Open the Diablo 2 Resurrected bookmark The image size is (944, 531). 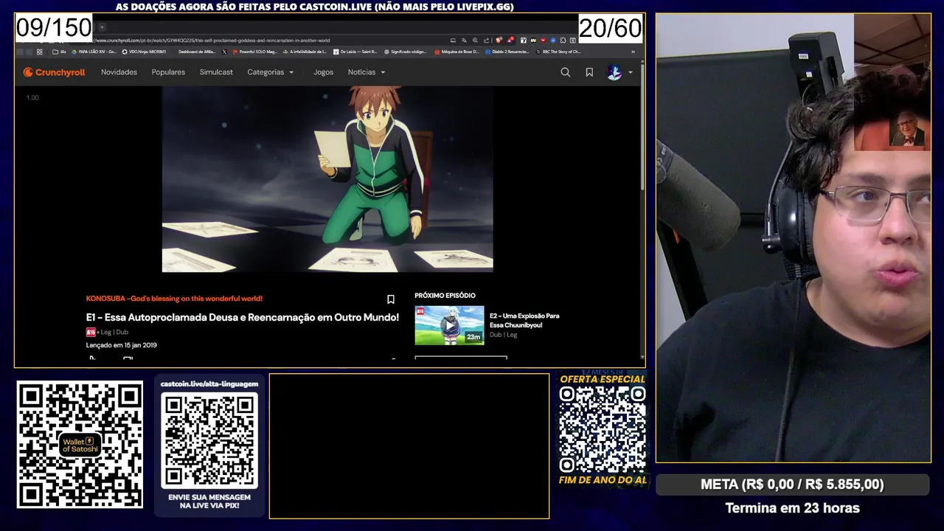[x=507, y=52]
